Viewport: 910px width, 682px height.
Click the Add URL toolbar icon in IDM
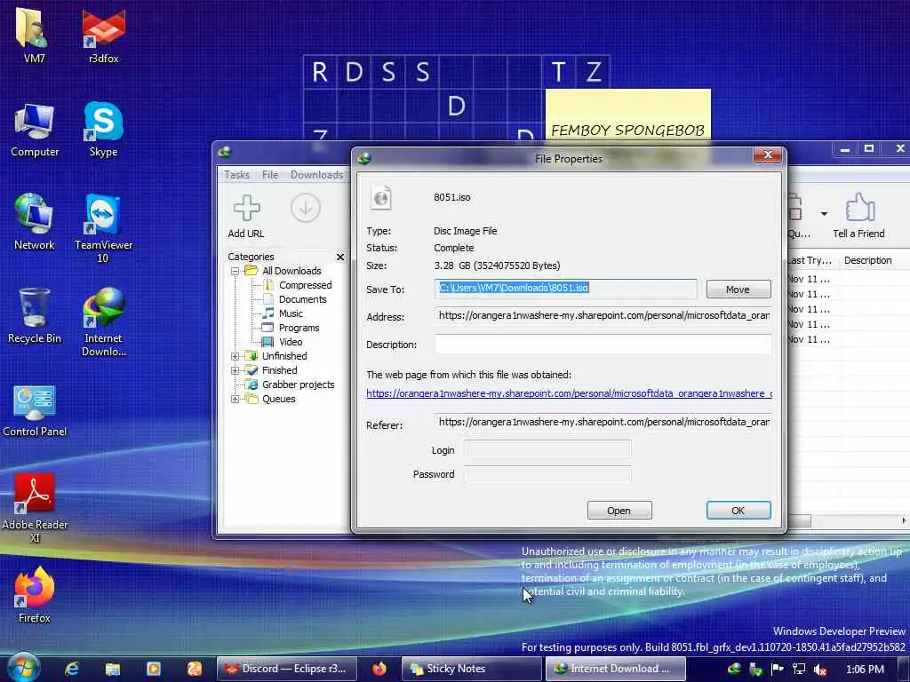[246, 208]
